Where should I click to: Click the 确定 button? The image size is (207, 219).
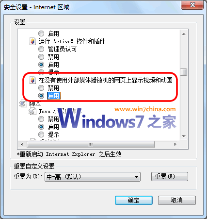(134, 200)
